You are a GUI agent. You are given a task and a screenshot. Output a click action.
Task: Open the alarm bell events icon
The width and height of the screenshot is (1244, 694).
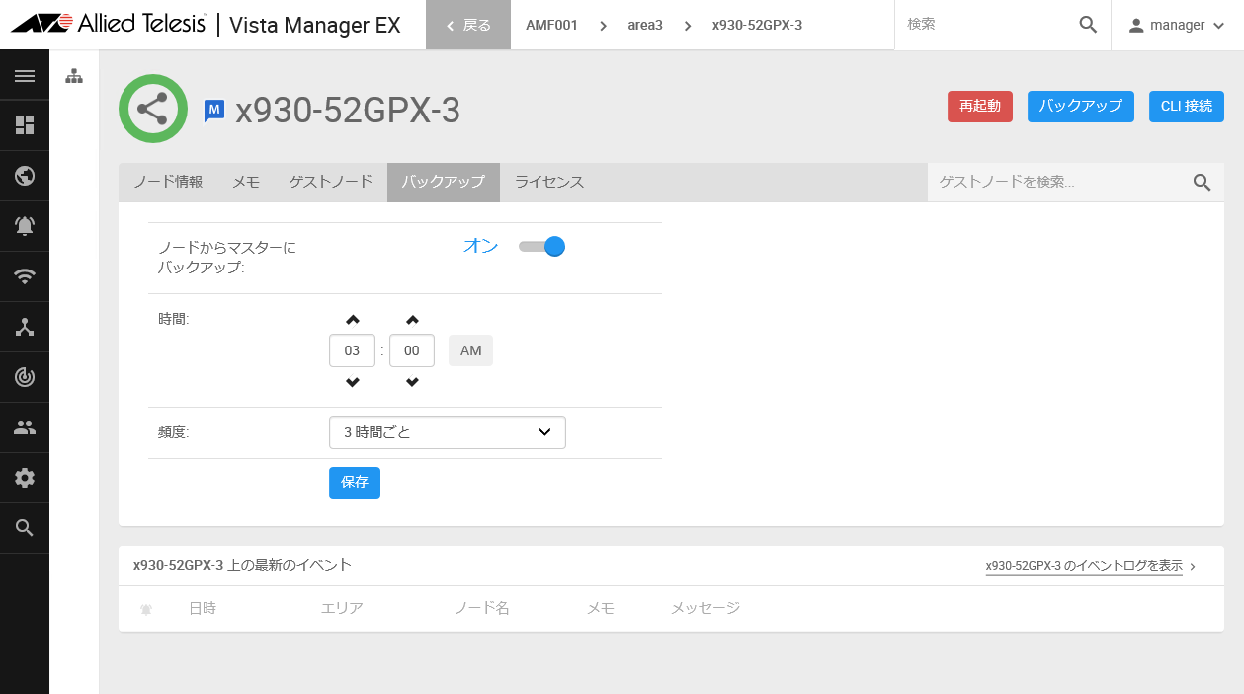point(25,226)
